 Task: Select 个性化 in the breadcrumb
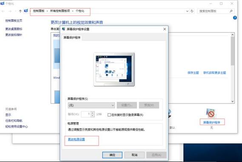tap(80, 11)
